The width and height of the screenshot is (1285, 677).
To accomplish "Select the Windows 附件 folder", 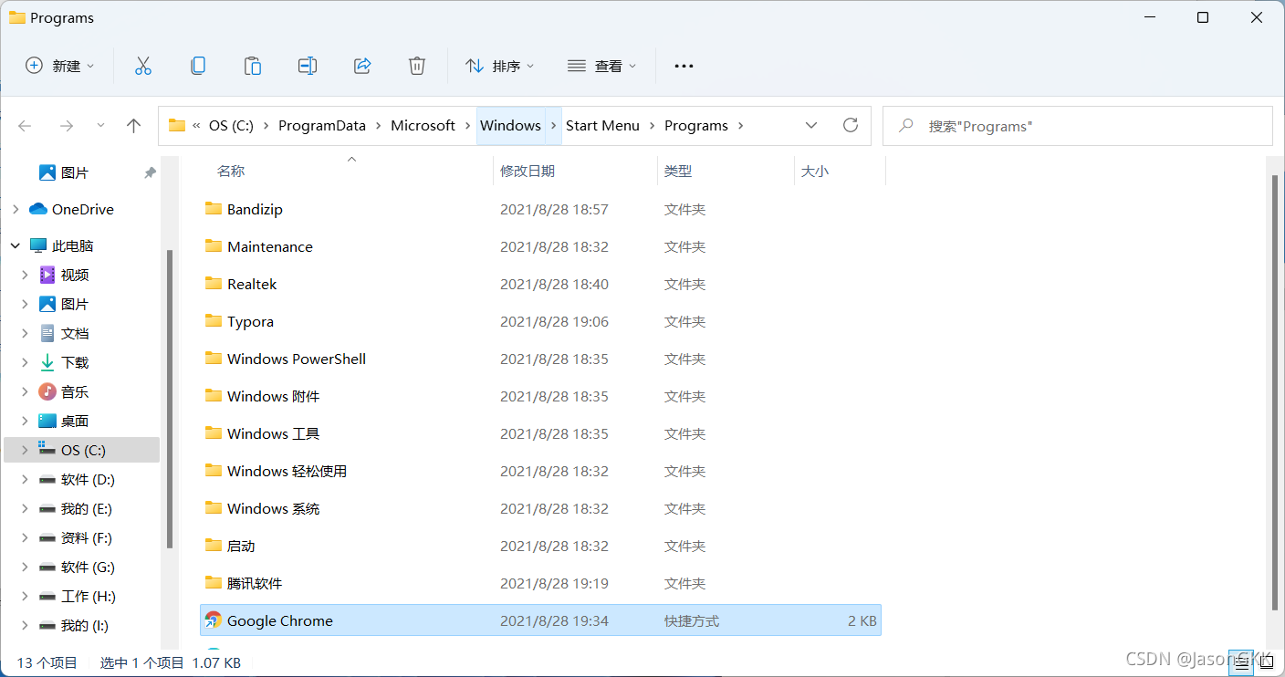I will click(540, 396).
